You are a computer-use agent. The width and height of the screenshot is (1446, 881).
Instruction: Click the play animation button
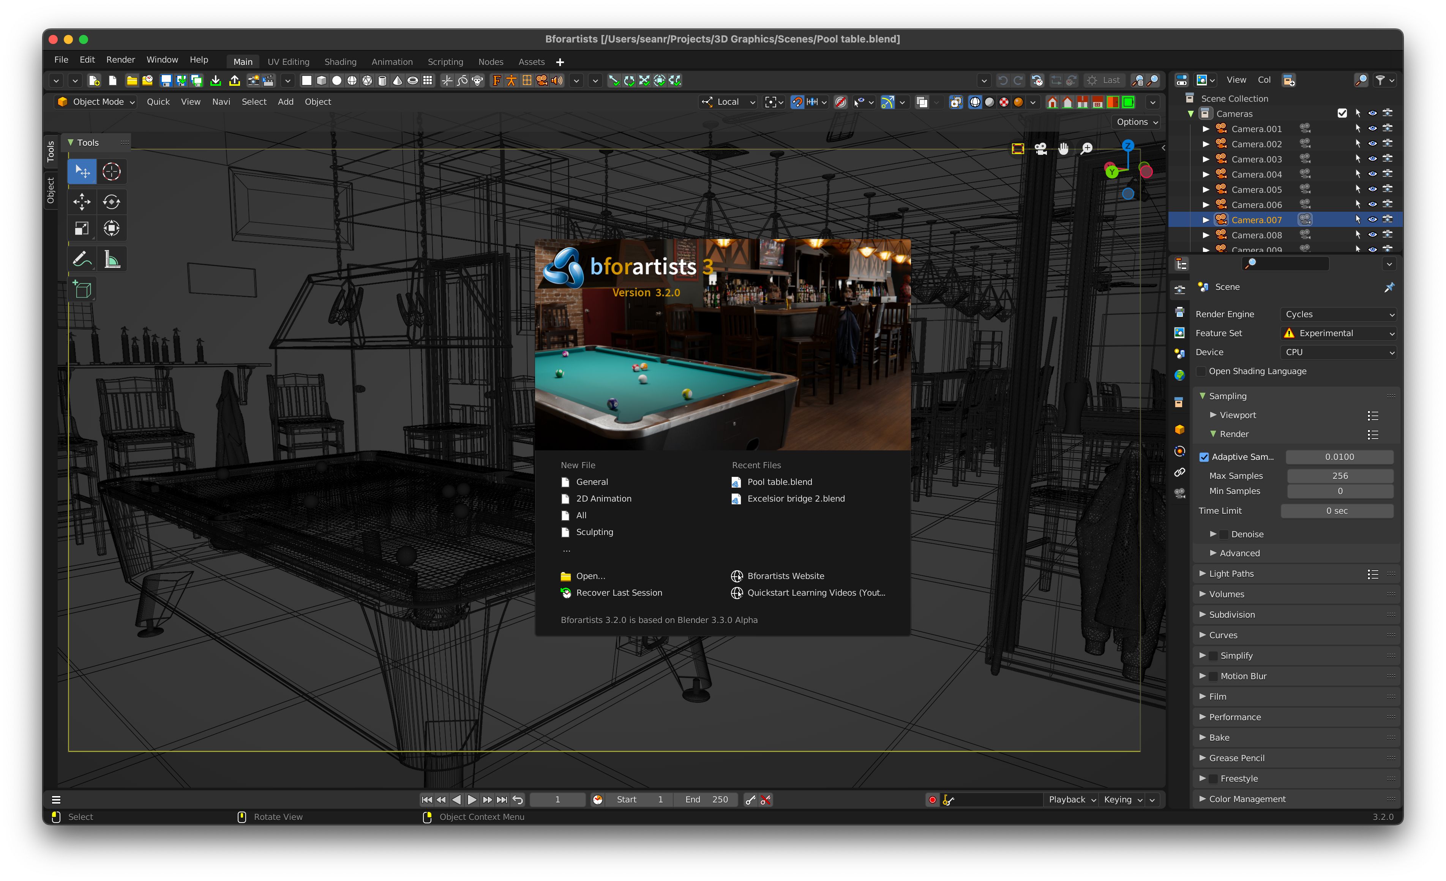click(x=472, y=799)
